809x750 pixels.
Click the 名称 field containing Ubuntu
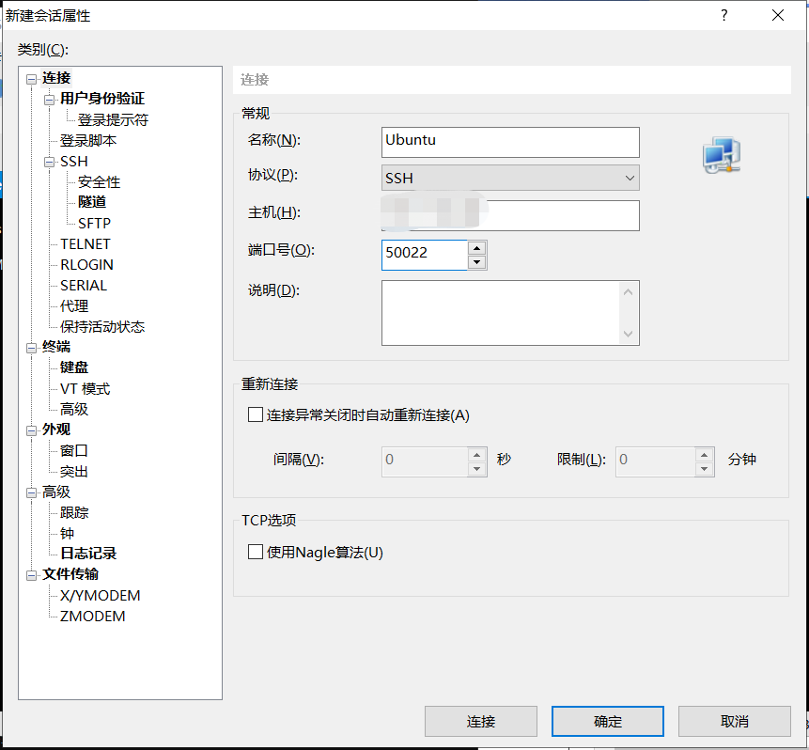pyautogui.click(x=510, y=142)
